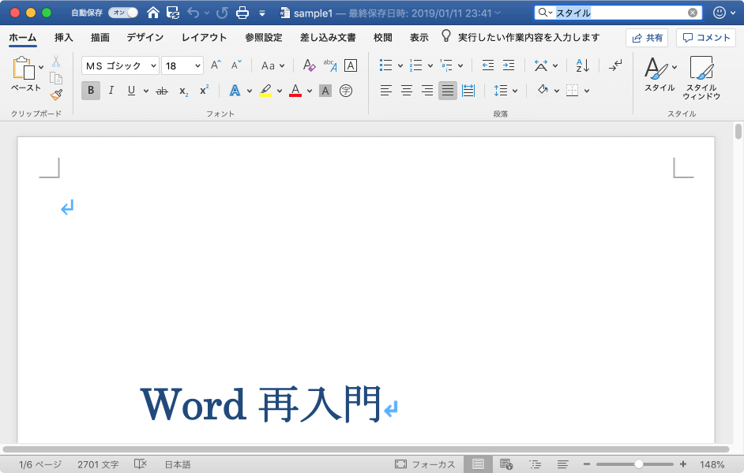Open the borders dropdown arrow
Screen dimensions: 744x473
click(x=587, y=91)
